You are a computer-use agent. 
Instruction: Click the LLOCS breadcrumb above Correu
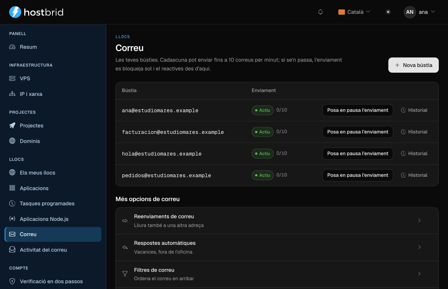123,37
